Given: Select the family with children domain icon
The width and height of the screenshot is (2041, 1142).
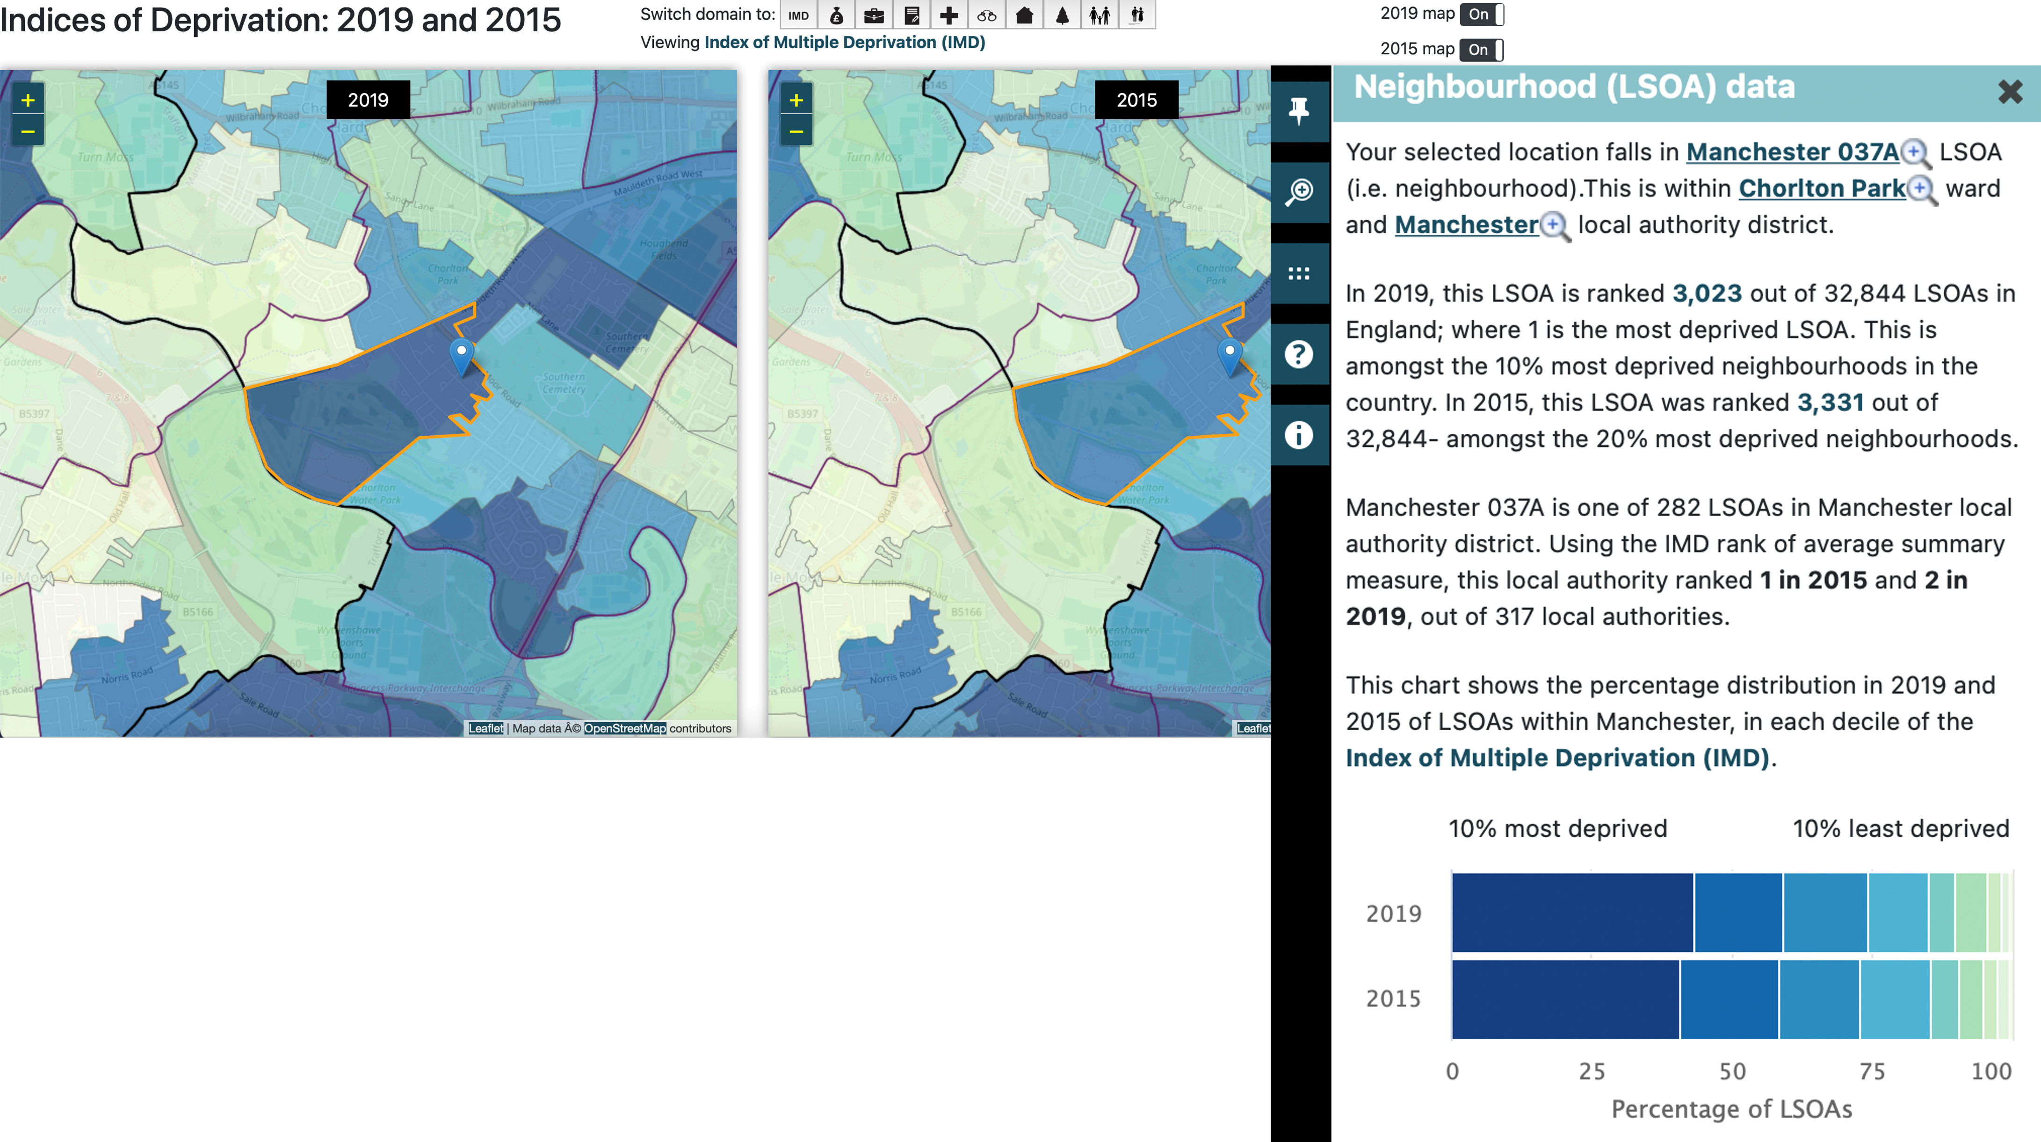Looking at the screenshot, I should click(1100, 15).
